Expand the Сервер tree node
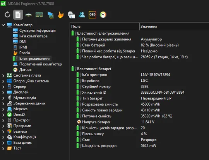 pos(3,87)
